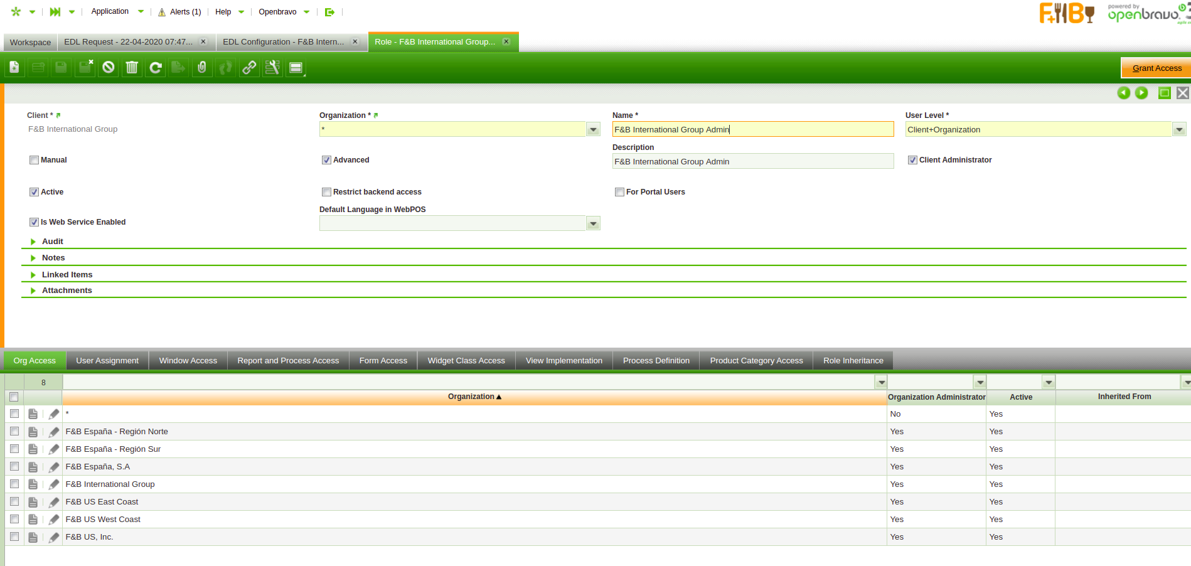Click the Name input field
1191x566 pixels.
coord(753,130)
